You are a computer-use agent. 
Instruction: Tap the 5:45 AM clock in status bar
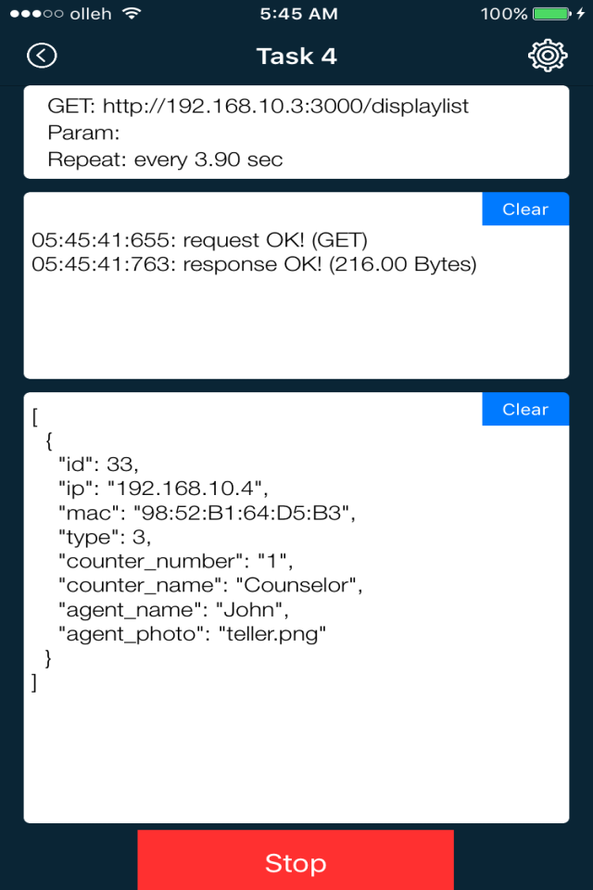tap(296, 14)
